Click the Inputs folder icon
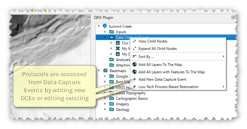 coord(112,32)
